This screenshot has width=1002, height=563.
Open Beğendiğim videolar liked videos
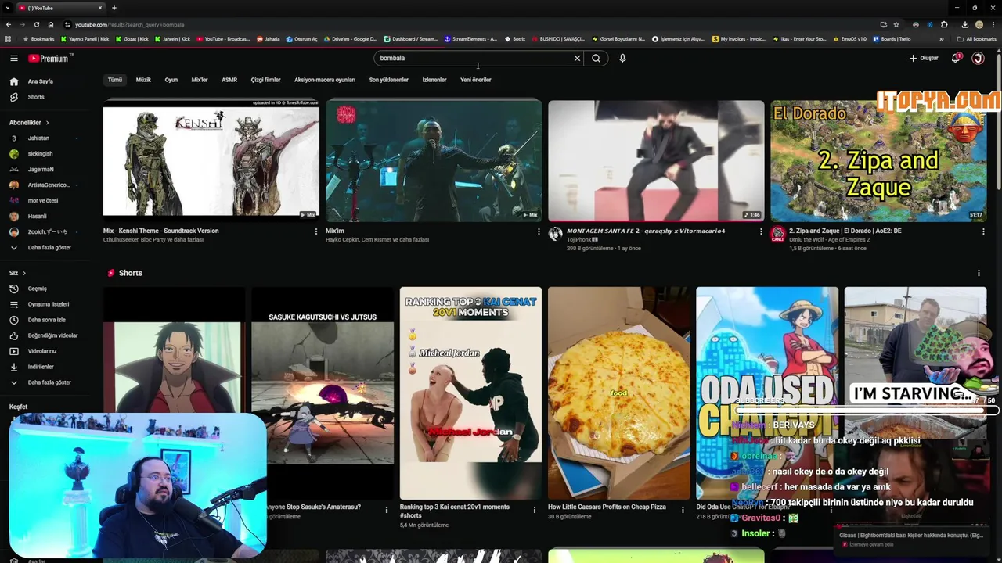coord(52,335)
